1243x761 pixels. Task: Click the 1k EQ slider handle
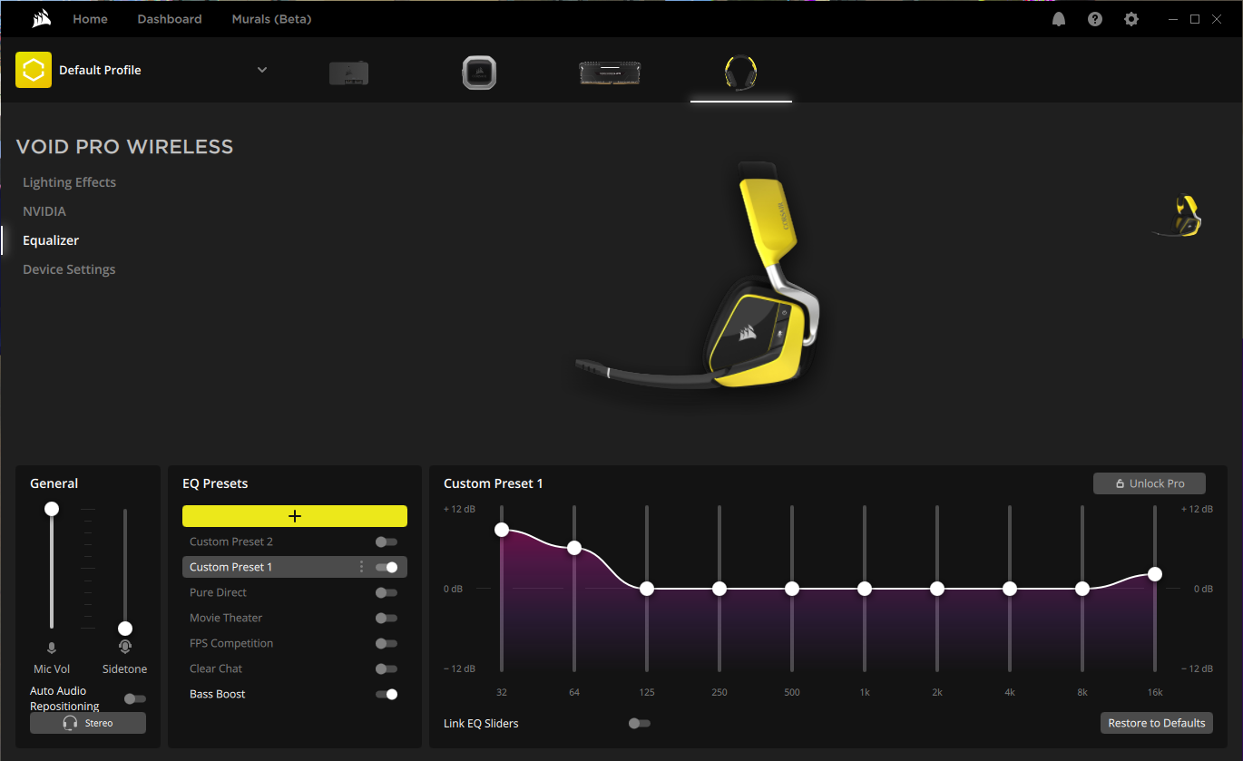865,589
